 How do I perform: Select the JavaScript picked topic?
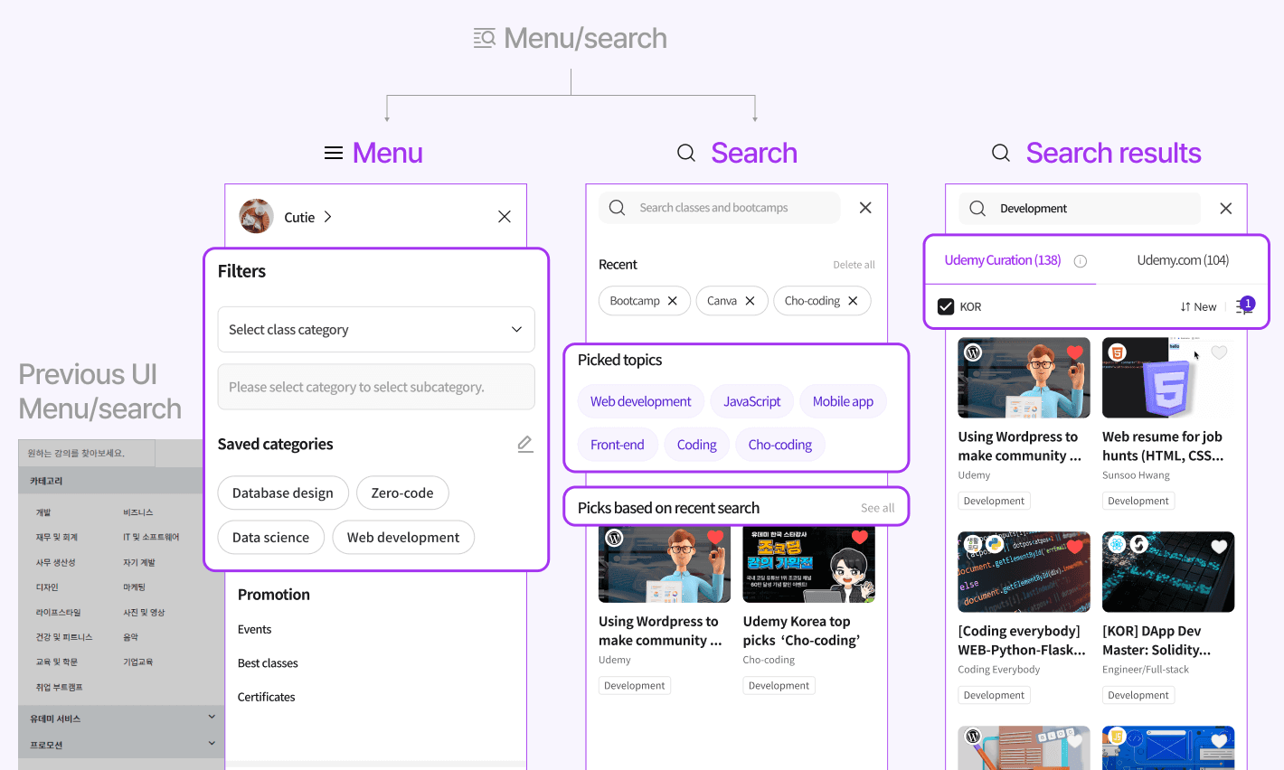tap(752, 401)
